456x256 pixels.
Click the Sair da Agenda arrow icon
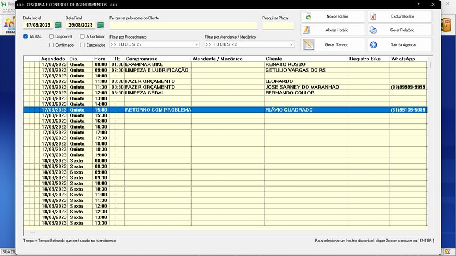tap(373, 45)
